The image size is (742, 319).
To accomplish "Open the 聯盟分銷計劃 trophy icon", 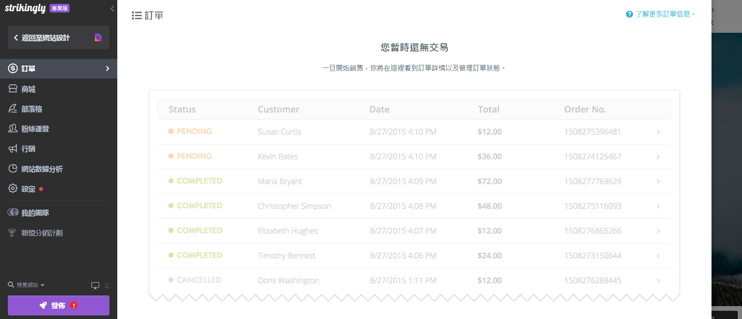I will coord(12,233).
